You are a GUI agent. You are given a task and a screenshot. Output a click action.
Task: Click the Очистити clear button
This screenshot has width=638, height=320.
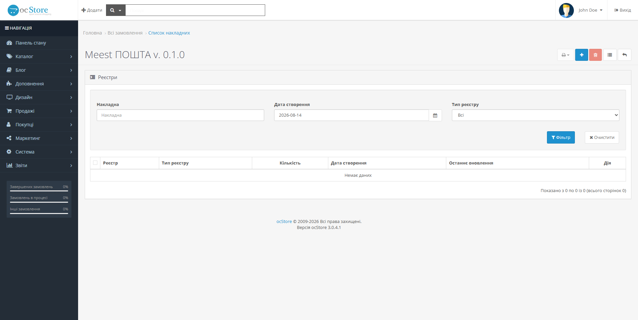pyautogui.click(x=602, y=138)
